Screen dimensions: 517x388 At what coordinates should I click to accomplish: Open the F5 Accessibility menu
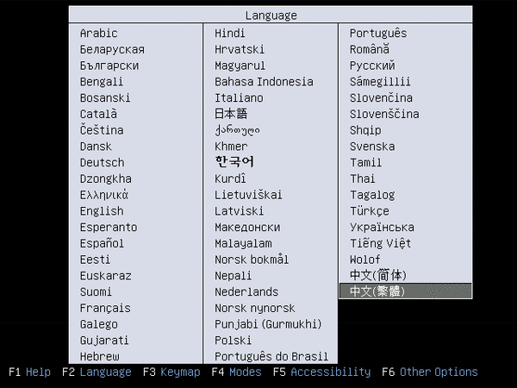click(321, 372)
